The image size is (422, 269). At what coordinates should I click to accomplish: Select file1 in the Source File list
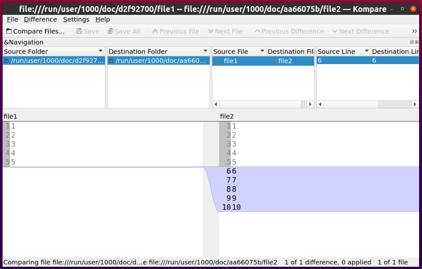[231, 60]
